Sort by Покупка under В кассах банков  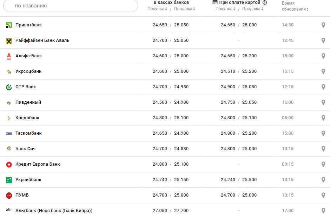click(x=157, y=9)
